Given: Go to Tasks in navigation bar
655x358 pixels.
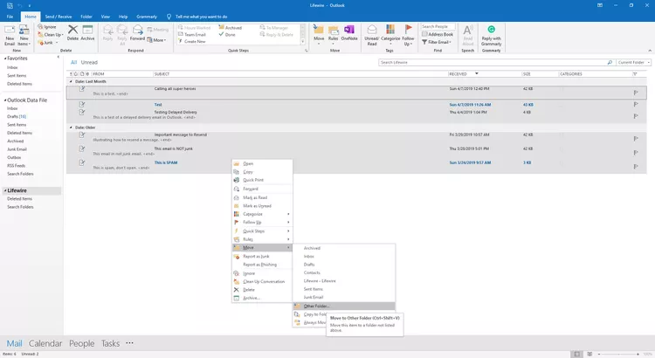Looking at the screenshot, I should click(110, 343).
